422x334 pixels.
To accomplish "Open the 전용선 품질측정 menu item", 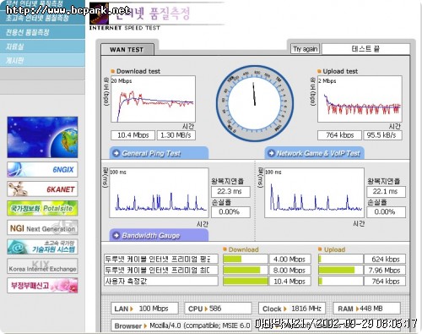I will [x=42, y=32].
